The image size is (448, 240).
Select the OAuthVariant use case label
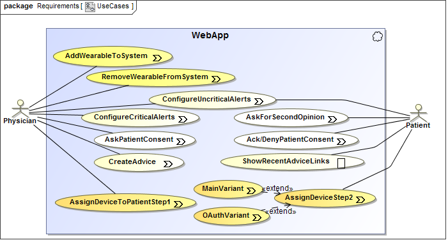click(226, 215)
